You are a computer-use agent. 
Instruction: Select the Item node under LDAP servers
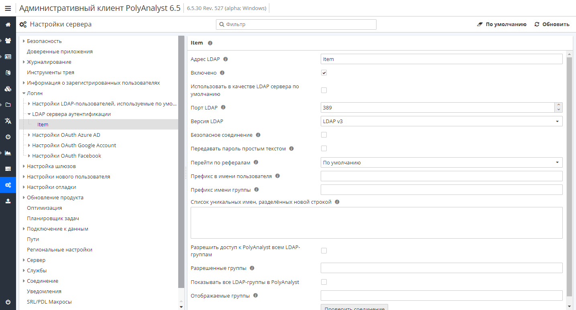point(43,125)
